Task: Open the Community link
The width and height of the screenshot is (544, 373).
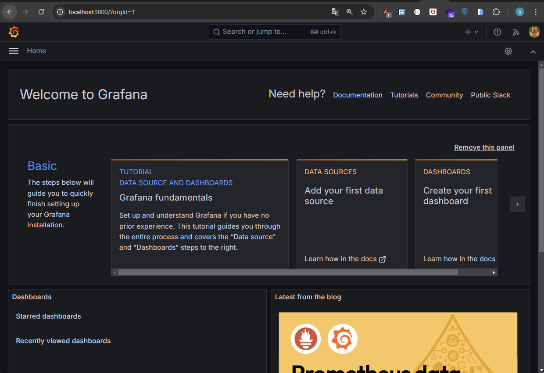Action: pos(444,95)
